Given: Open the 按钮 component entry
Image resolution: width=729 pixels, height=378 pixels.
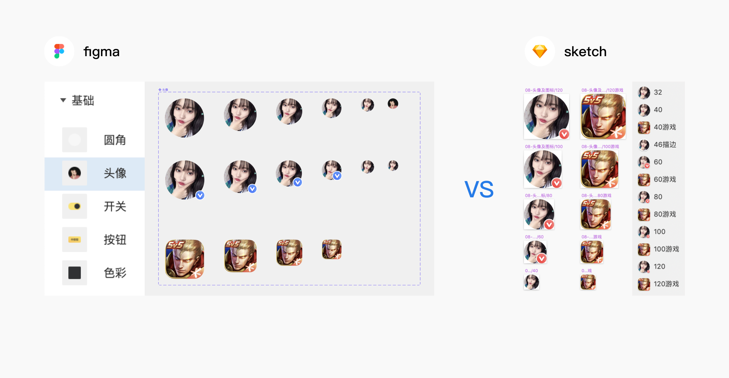Looking at the screenshot, I should coord(95,239).
